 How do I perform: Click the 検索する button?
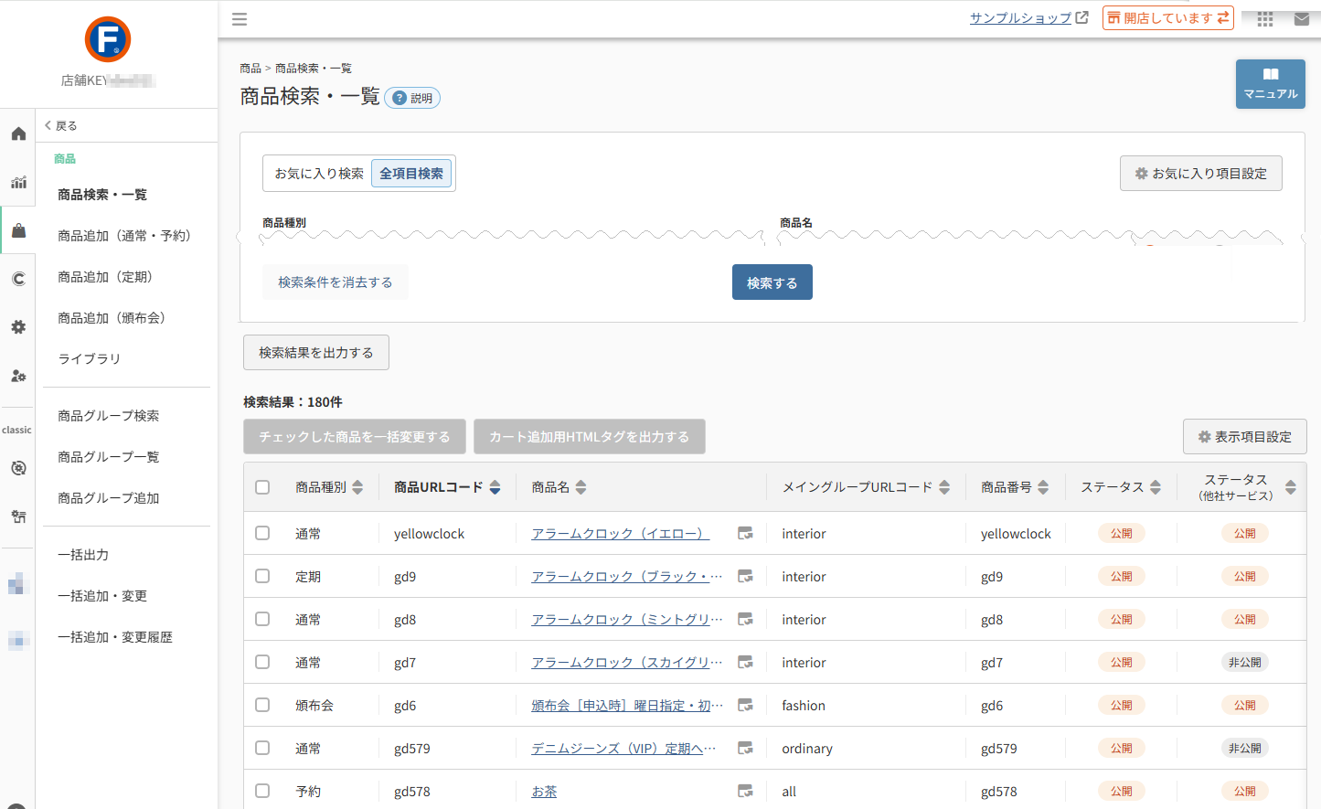772,282
